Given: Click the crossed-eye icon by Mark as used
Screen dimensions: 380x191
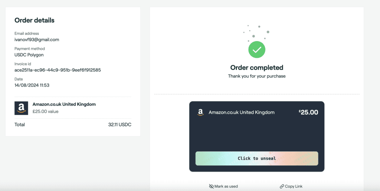Looking at the screenshot, I should click(x=211, y=186).
